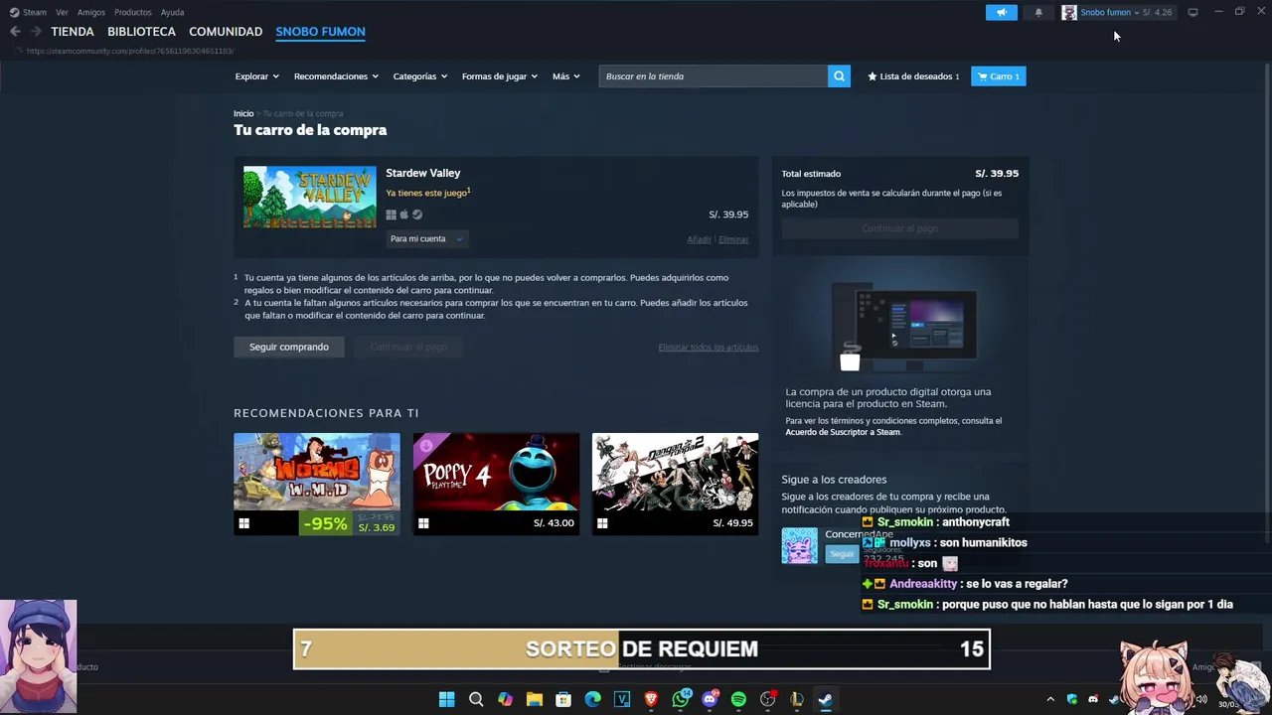
Task: Open Acuerdo de Suscriptor a Steam link
Action: click(x=843, y=432)
